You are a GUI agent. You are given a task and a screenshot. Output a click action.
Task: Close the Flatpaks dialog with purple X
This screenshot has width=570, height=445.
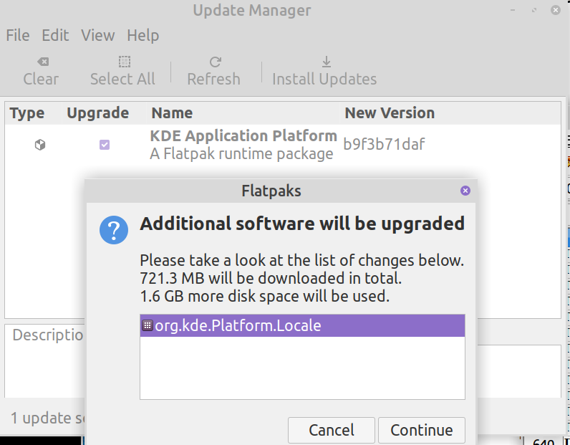click(465, 191)
